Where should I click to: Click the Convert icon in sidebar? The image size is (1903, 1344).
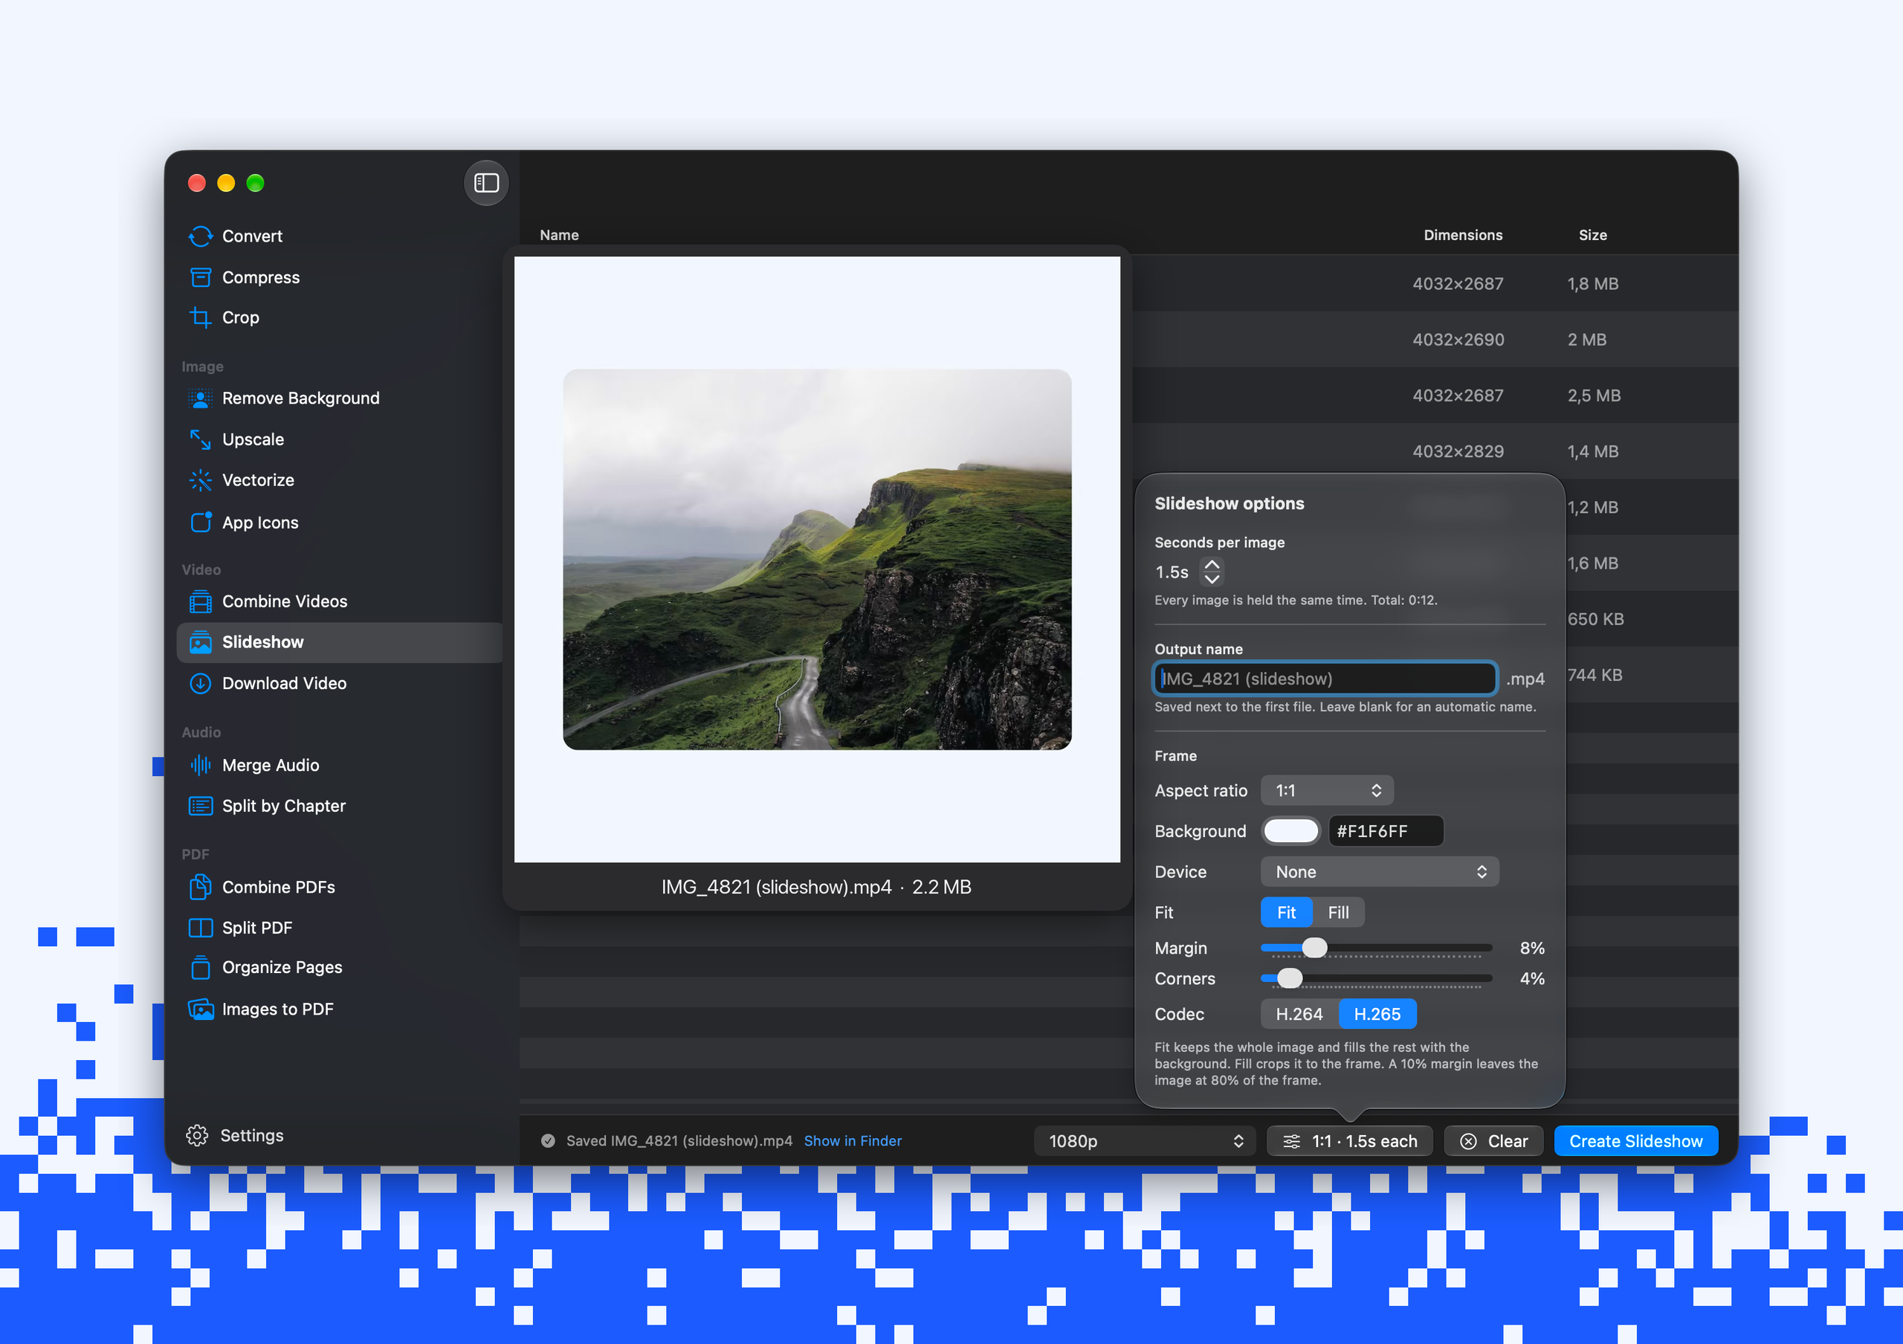click(201, 236)
